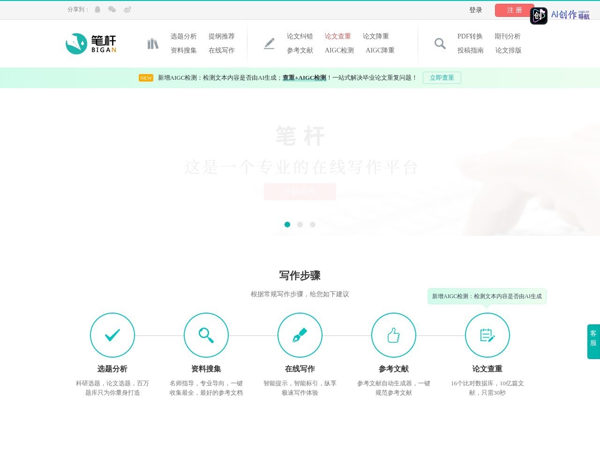Open 选题分析 in the navigation menu

coord(184,36)
